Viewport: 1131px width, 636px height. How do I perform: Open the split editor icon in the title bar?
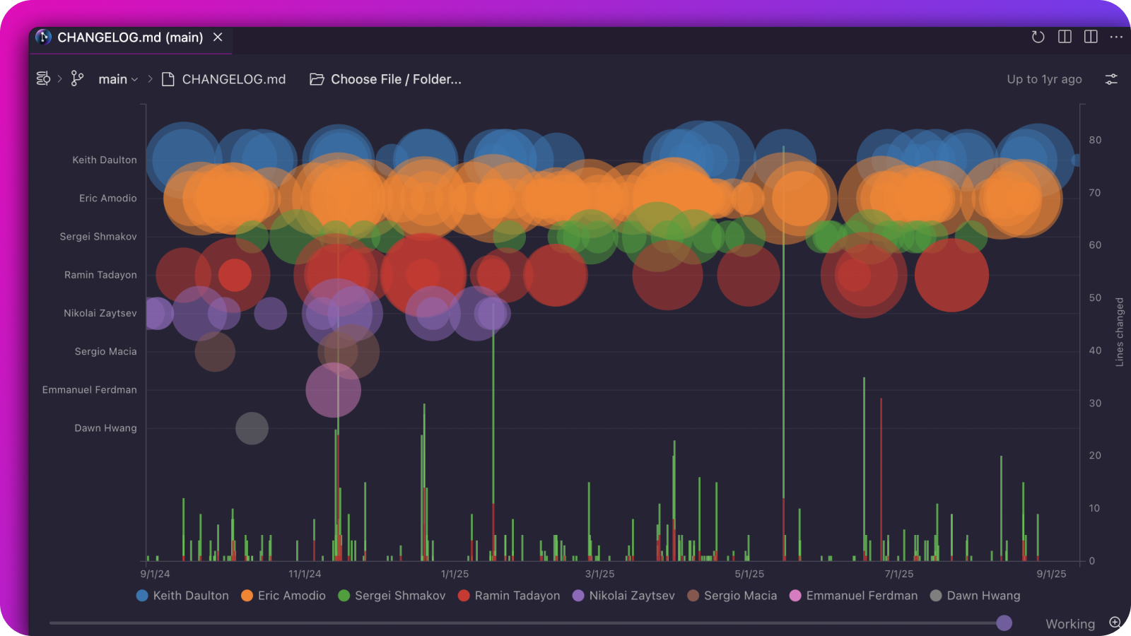[x=1064, y=37]
